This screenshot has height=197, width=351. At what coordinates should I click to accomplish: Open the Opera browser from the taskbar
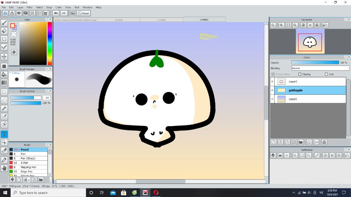156,193
